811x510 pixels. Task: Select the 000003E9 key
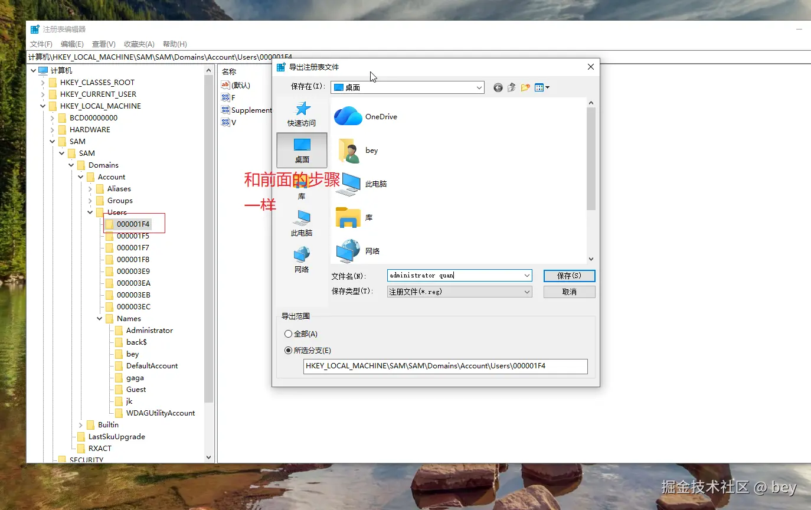pos(133,272)
